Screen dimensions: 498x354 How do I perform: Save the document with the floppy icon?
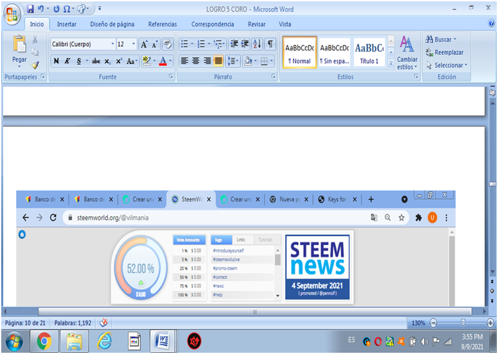coord(30,9)
